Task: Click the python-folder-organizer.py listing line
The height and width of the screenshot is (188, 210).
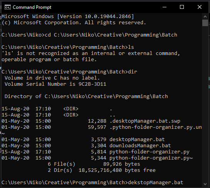Action: [96, 151]
